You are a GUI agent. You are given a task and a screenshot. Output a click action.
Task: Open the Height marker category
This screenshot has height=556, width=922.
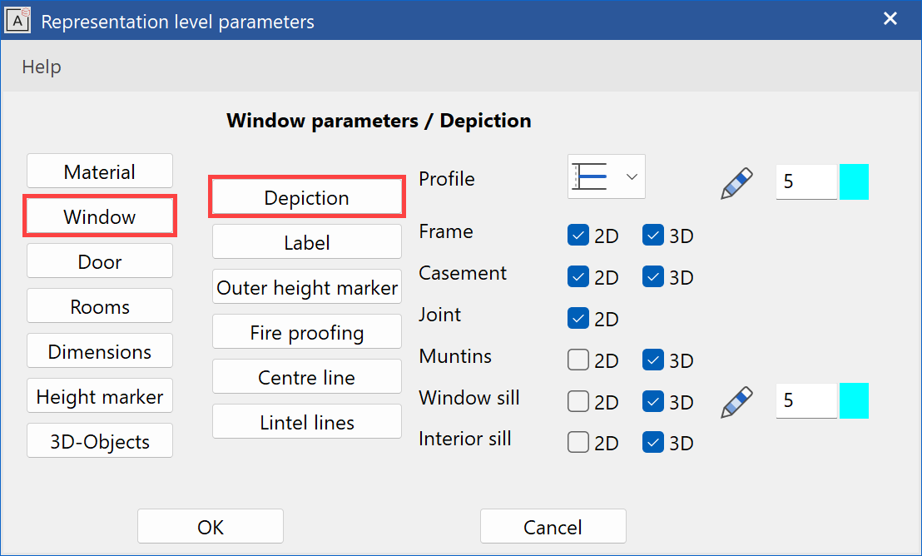99,396
